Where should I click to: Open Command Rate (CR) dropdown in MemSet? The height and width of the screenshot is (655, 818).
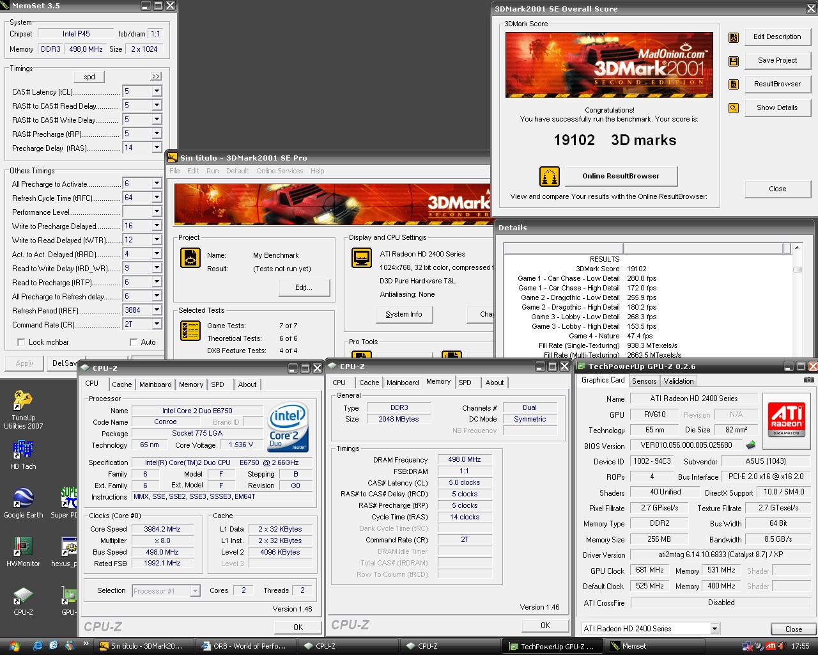click(157, 324)
